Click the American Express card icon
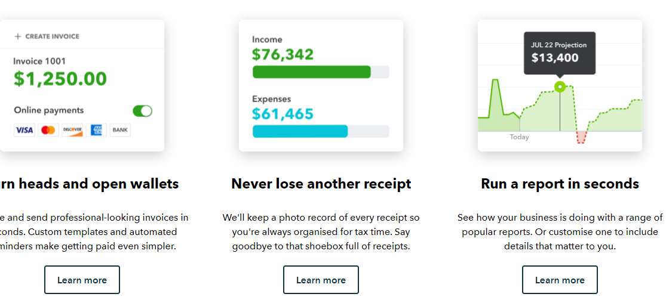The height and width of the screenshot is (303, 666). [96, 130]
